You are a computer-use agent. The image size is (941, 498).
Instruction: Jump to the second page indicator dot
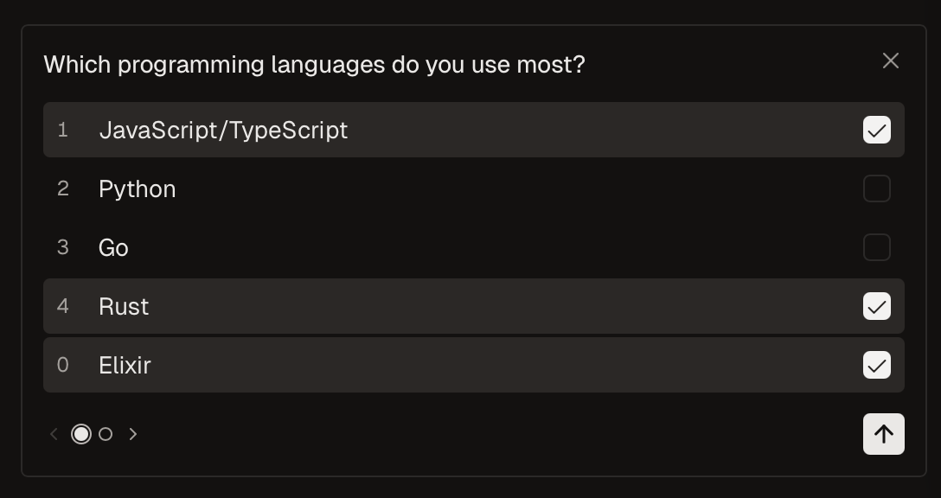pos(106,434)
